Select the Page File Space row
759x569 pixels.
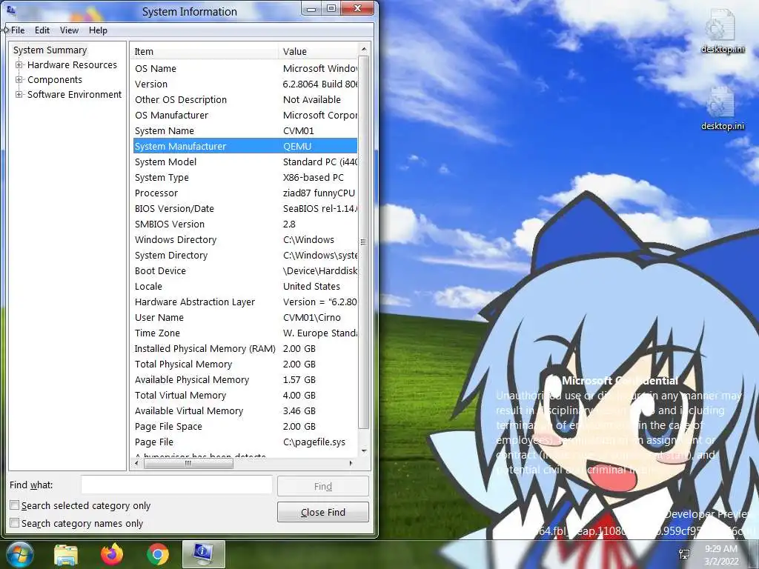point(245,426)
